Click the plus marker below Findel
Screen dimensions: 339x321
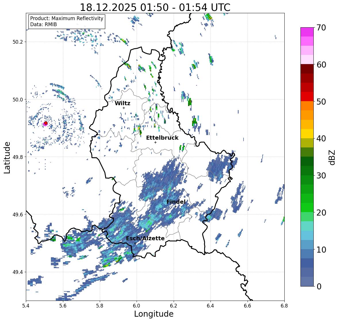tap(176, 207)
